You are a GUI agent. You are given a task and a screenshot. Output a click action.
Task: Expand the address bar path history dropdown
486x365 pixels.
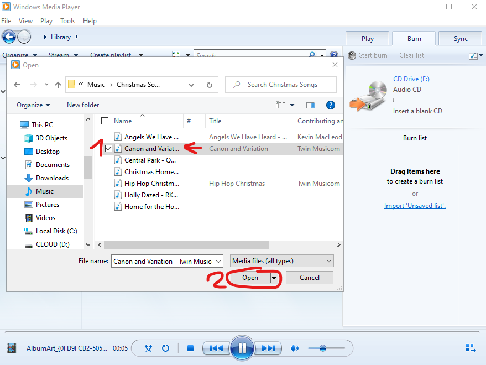[191, 85]
